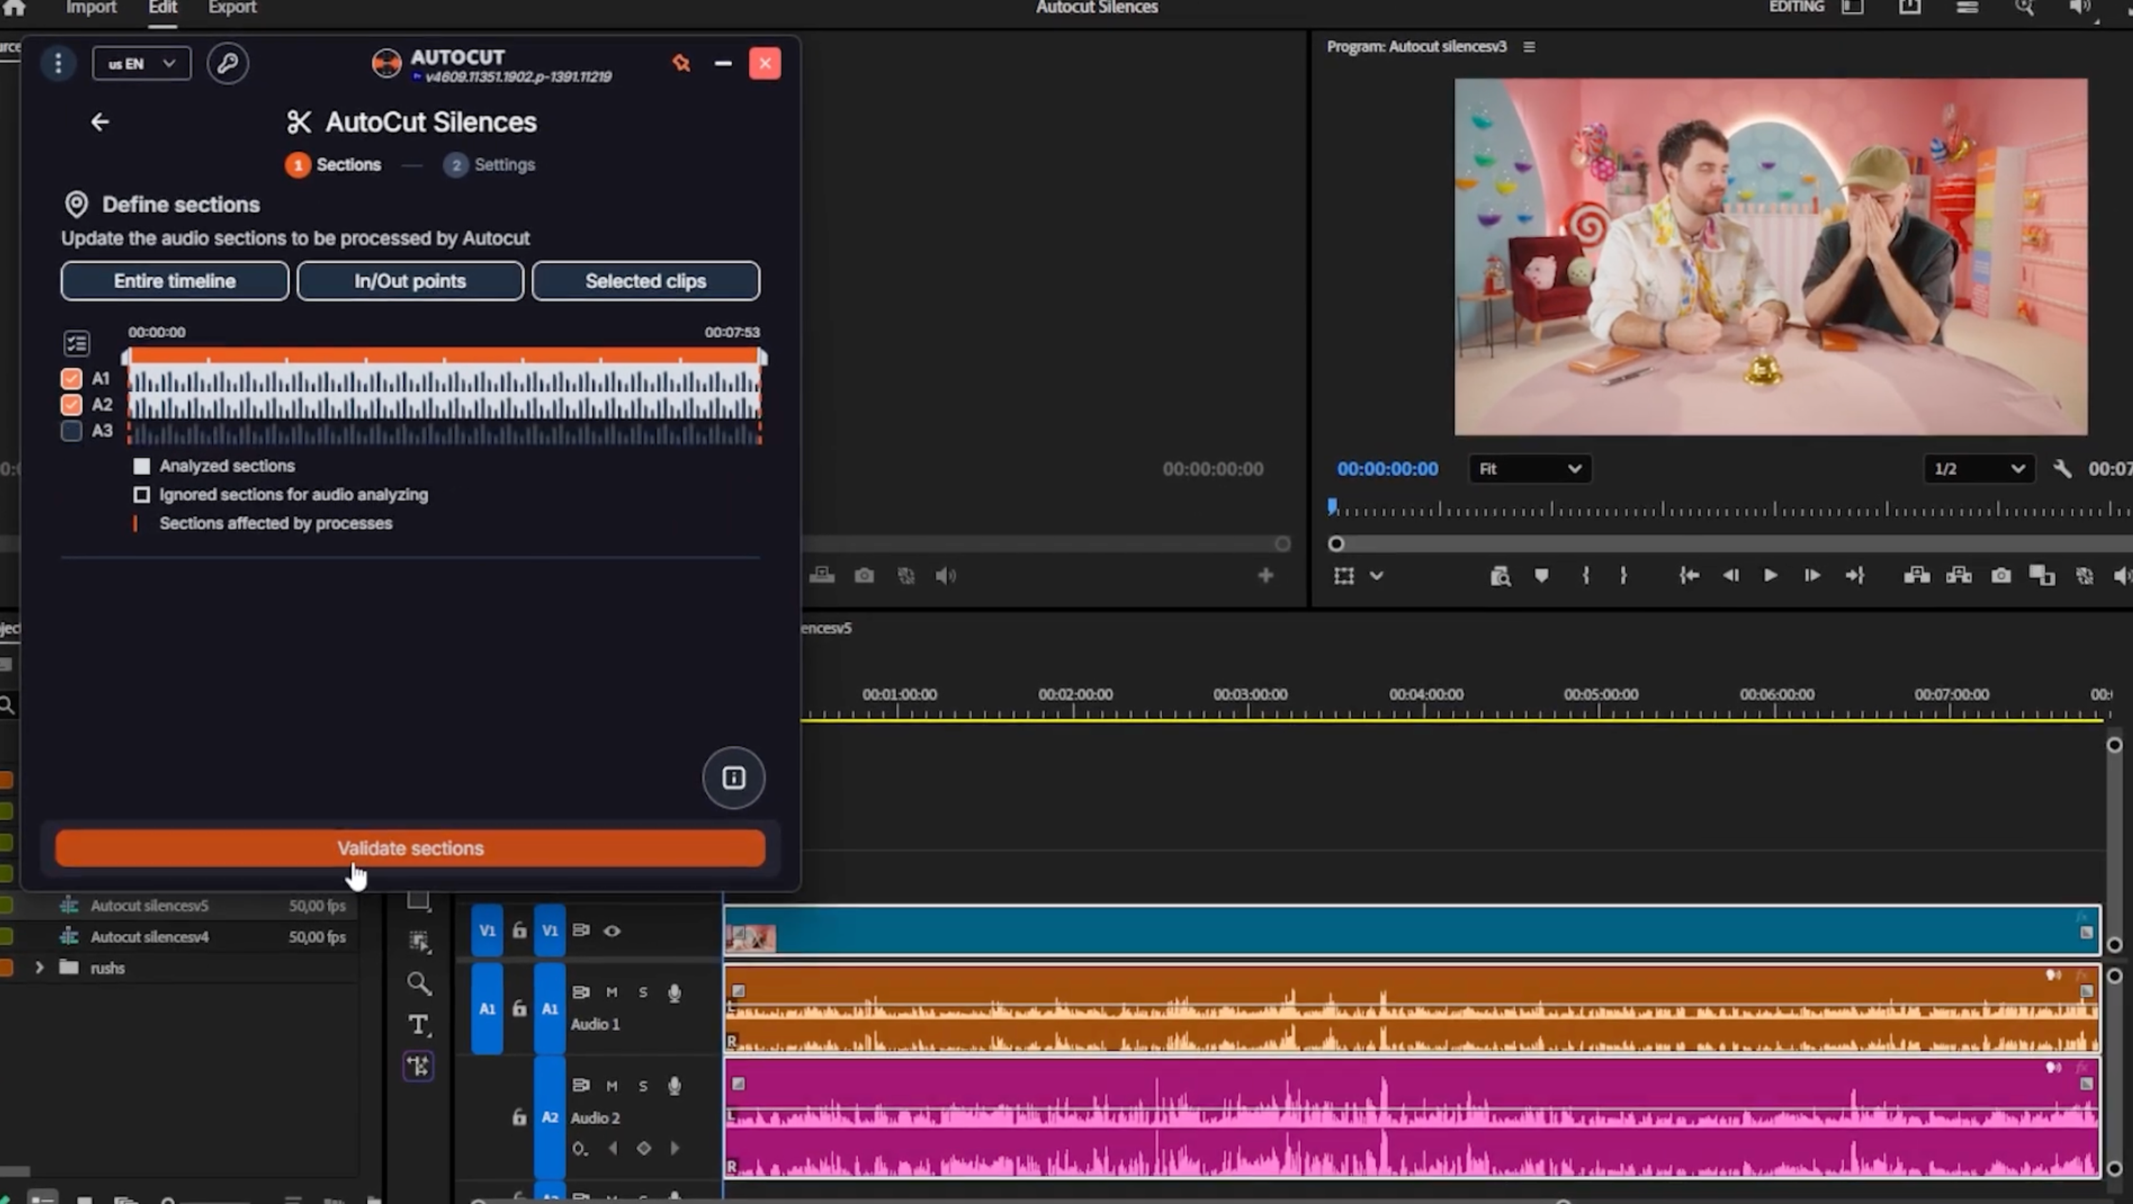Click the Program monitor zoom scroll handle
Viewport: 2133px width, 1204px height.
point(1336,544)
